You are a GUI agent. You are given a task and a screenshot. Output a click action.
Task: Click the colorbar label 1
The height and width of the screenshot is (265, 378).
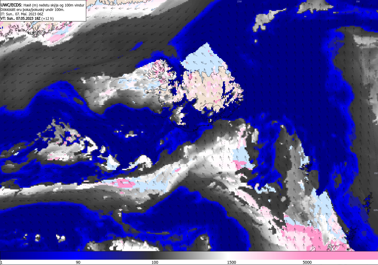coord(1,262)
